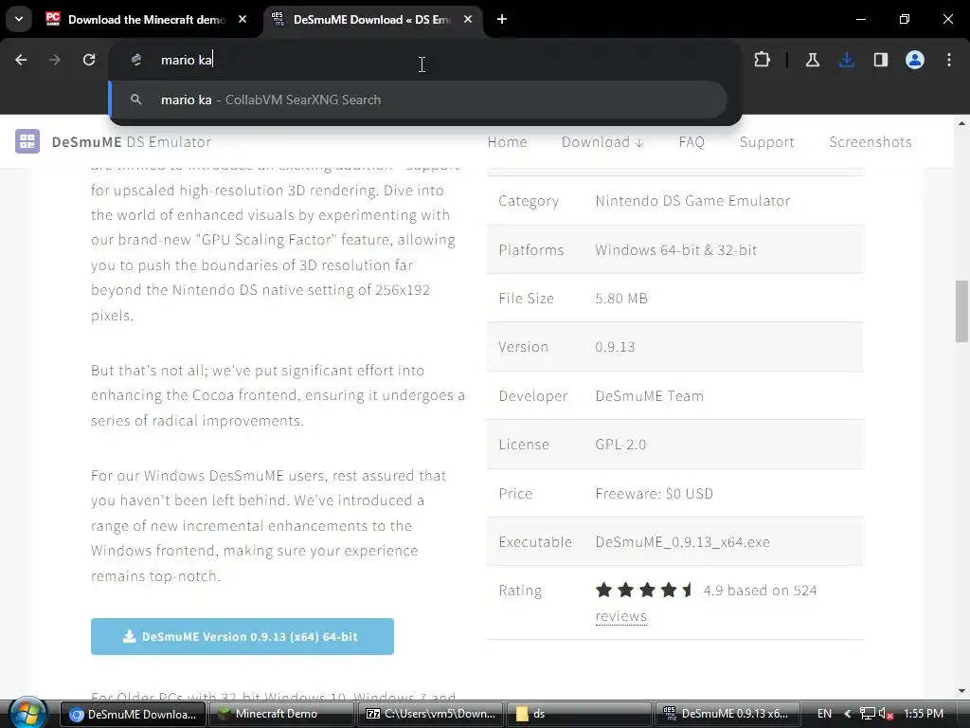Click the muted volume tray icon
970x728 pixels.
(886, 714)
